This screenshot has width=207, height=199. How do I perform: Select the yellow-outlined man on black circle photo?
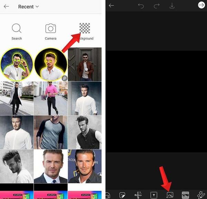click(x=51, y=64)
